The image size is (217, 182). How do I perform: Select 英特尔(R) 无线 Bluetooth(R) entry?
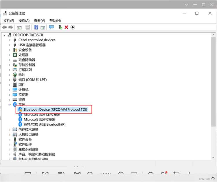[x=45, y=125]
